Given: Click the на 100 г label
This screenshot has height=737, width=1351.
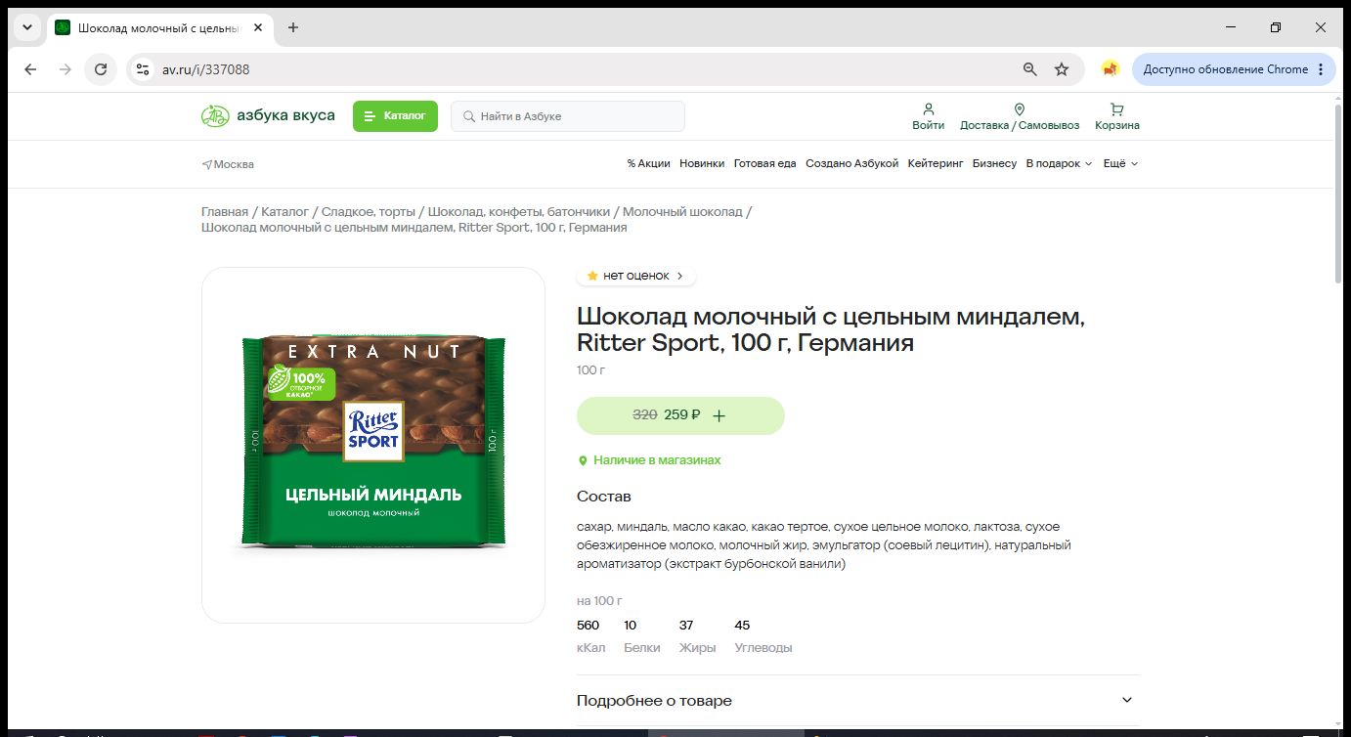Looking at the screenshot, I should pos(599,601).
